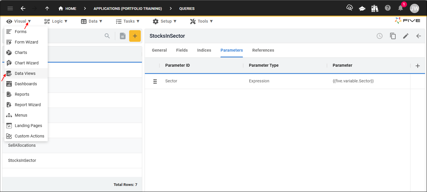Go back with the left arrow
Screen dimensions: 427x192
coord(23,8)
